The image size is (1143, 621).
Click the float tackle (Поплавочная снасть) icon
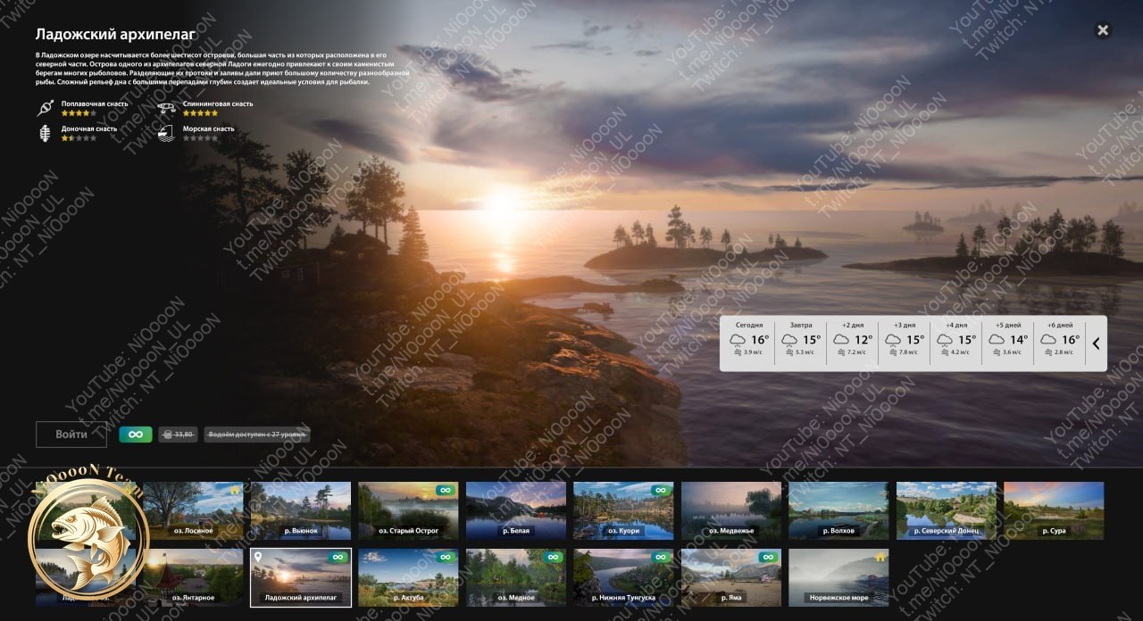click(x=46, y=109)
